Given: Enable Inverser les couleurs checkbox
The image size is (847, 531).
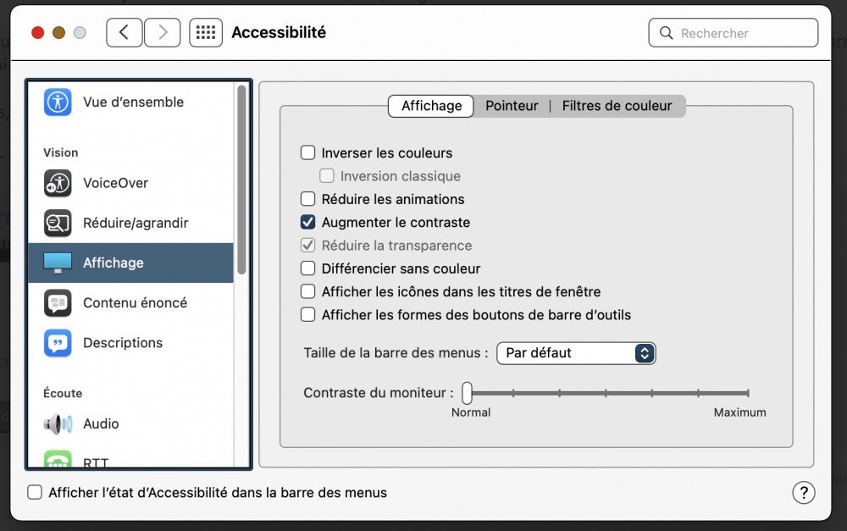Looking at the screenshot, I should (x=308, y=153).
